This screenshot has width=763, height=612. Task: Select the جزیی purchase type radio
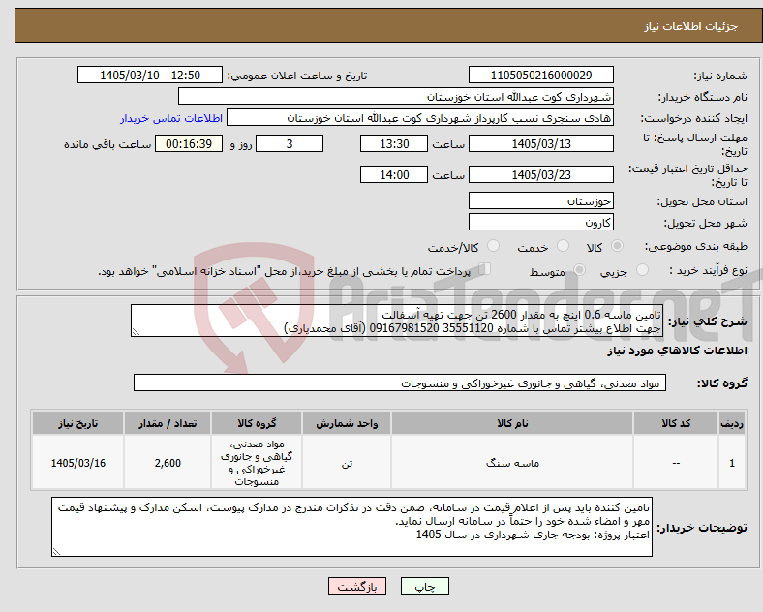[x=642, y=270]
